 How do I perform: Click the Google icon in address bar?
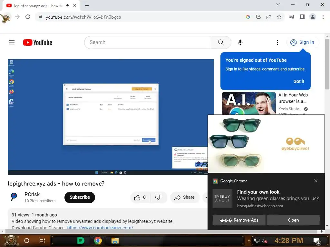coord(248,17)
